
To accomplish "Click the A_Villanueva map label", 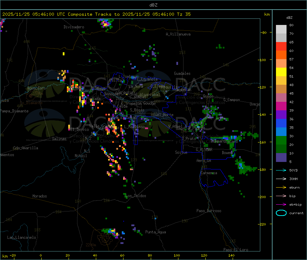I will (178, 34).
